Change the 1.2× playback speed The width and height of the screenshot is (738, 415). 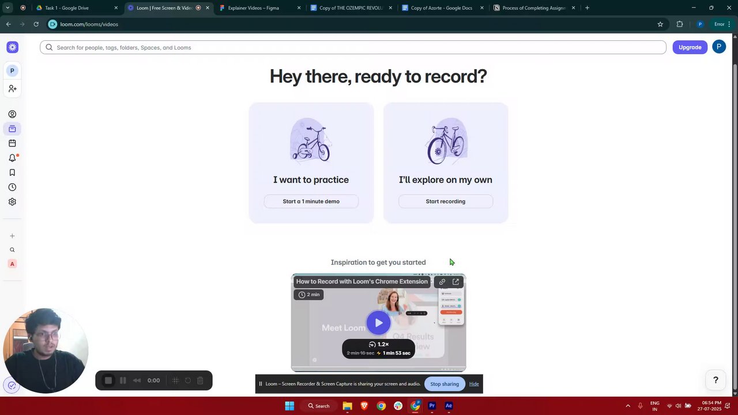pos(378,344)
